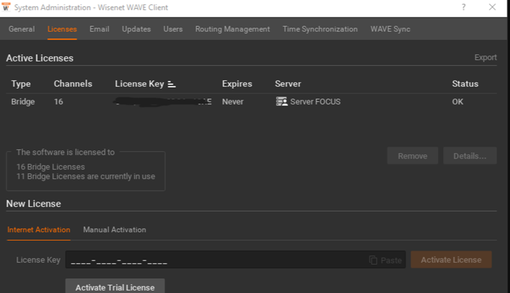Sort by the Expires column header
The image size is (510, 293).
click(237, 84)
